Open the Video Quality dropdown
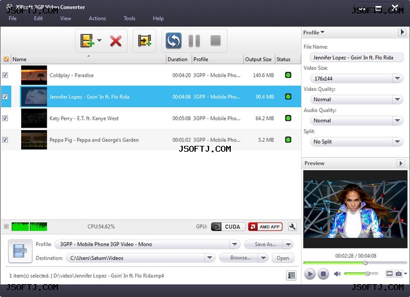The image size is (410, 297). [x=357, y=100]
